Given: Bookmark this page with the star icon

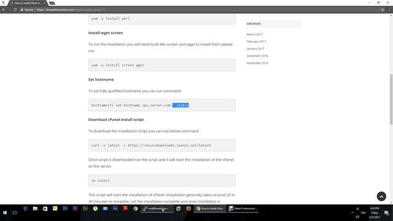Looking at the screenshot, I should point(383,10).
